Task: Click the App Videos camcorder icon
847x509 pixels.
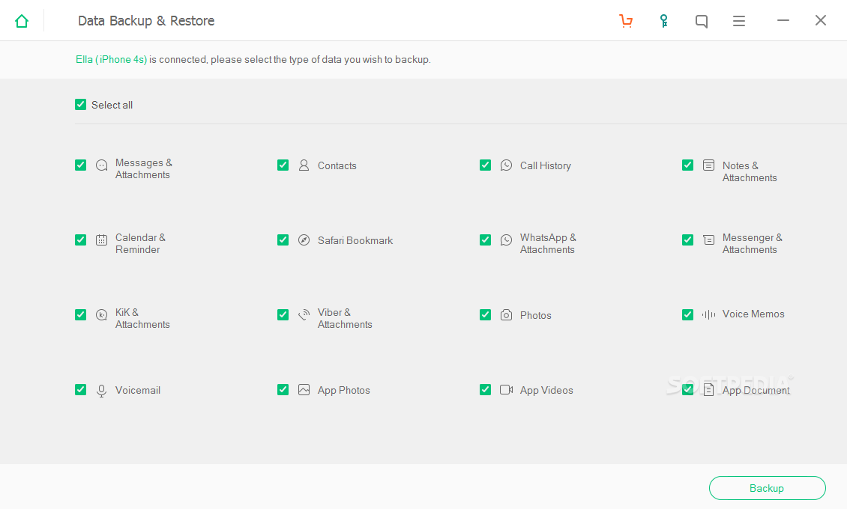Action: pyautogui.click(x=506, y=389)
